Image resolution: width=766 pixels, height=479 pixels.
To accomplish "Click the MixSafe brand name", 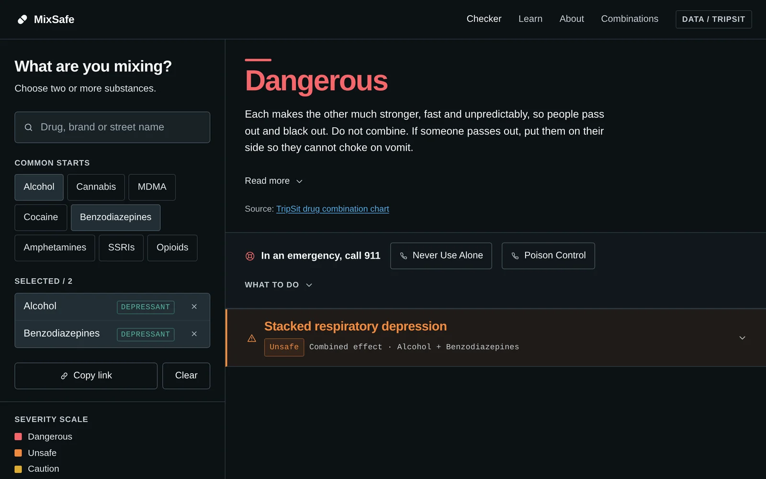I will click(x=54, y=20).
